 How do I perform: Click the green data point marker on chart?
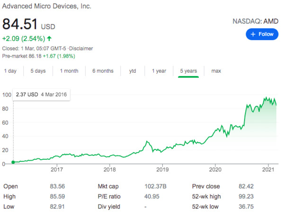click(13, 162)
